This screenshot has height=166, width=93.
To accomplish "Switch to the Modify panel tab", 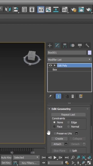I will tap(57, 46).
